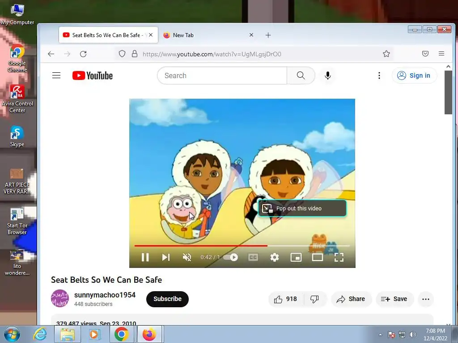Toggle the autoplay switch

point(231,257)
